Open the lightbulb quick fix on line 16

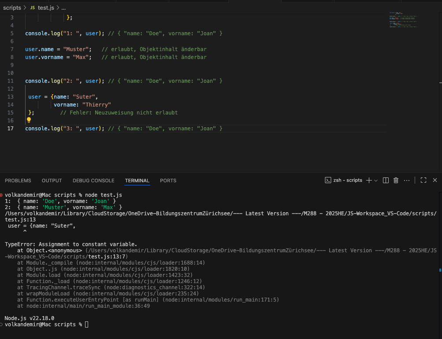[29, 120]
